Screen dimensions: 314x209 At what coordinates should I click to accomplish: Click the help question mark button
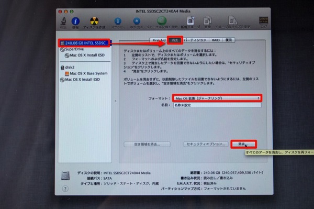(x=65, y=189)
